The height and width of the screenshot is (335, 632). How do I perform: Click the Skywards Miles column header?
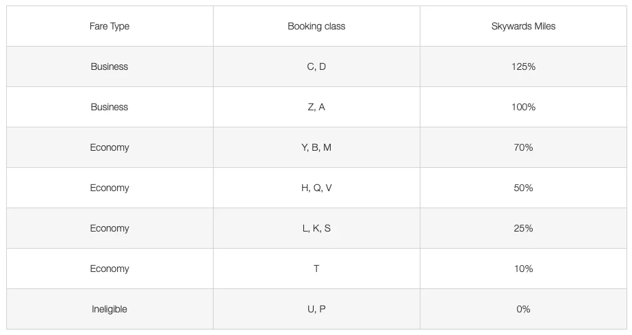point(523,26)
